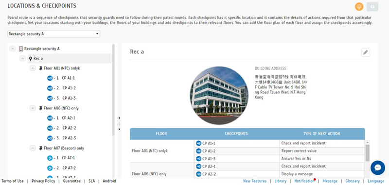Open the Rectangle security A dropdown

[53, 34]
